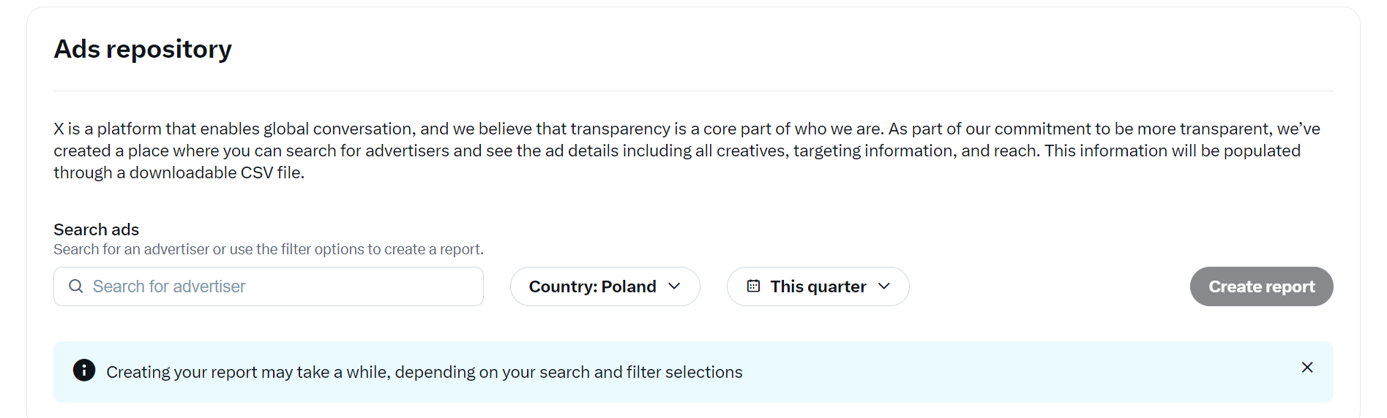Image resolution: width=1387 pixels, height=418 pixels.
Task: Dismiss the report notice banner with X
Action: pyautogui.click(x=1307, y=368)
